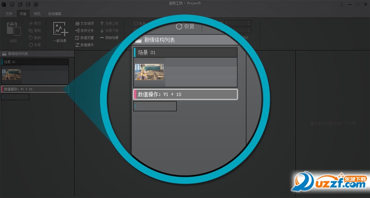Click the 复制 (Copy) tool
This screenshot has height=198, width=370.
click(35, 31)
